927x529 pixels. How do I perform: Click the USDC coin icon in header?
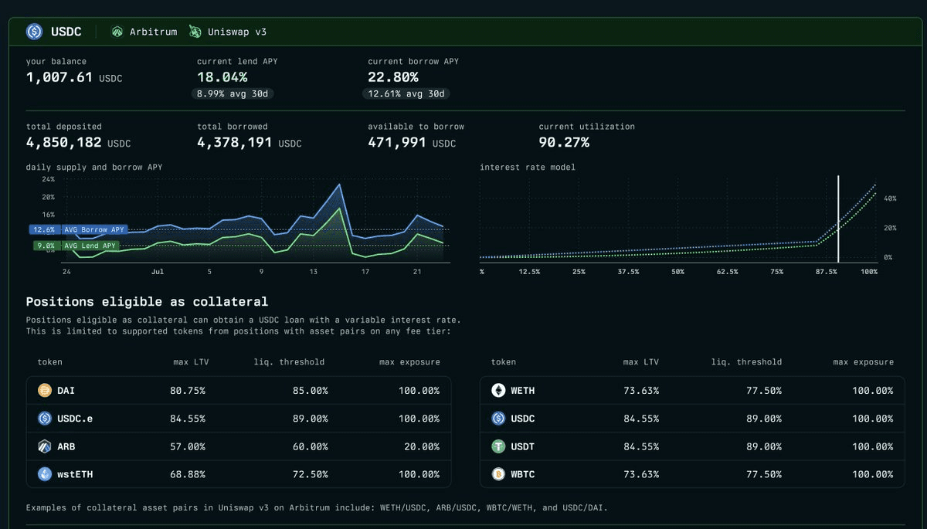34,32
